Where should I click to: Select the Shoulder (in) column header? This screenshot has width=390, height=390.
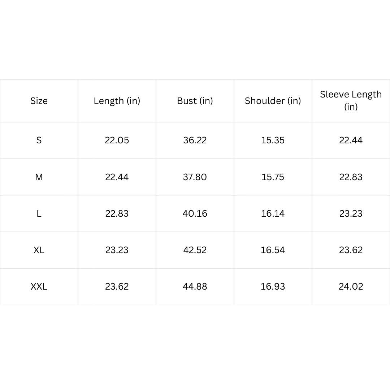[273, 101]
